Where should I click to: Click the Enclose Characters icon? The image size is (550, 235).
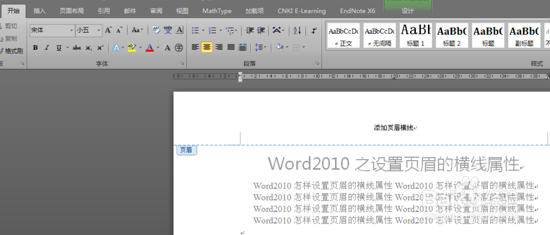179,48
